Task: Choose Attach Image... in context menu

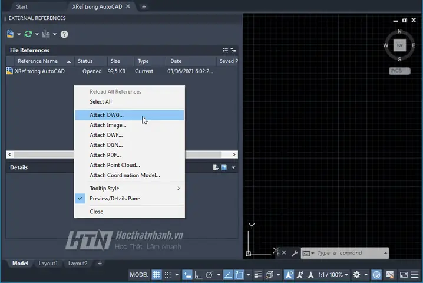Action: pos(130,125)
